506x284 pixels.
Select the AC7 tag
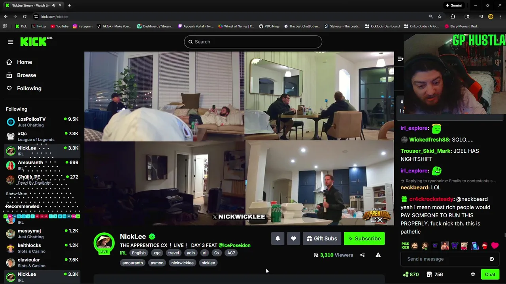tap(231, 253)
